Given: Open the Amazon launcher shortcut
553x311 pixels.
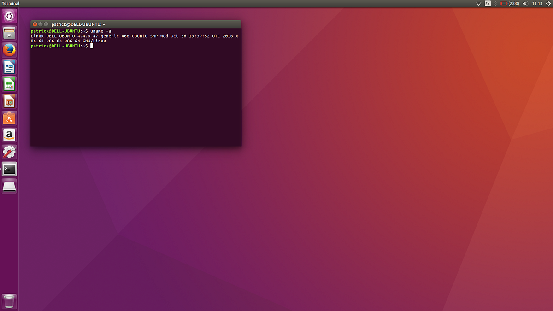Looking at the screenshot, I should point(9,135).
